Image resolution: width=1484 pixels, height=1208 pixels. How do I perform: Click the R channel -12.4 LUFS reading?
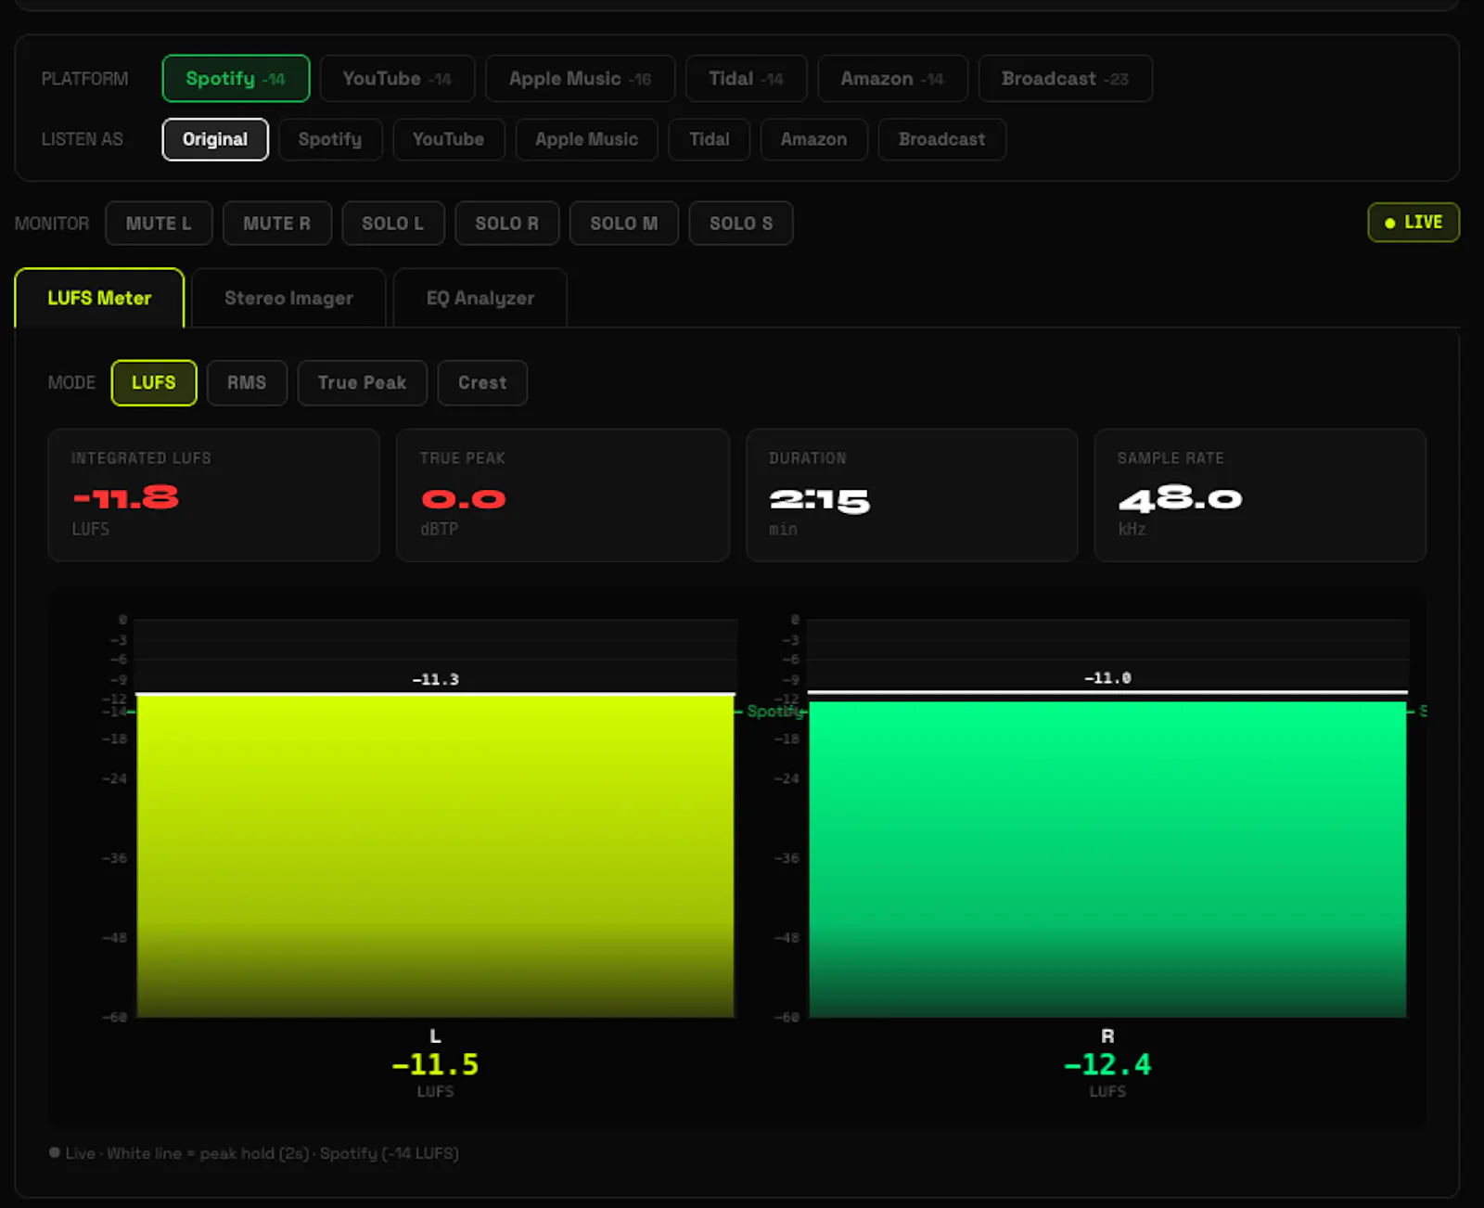coord(1107,1064)
